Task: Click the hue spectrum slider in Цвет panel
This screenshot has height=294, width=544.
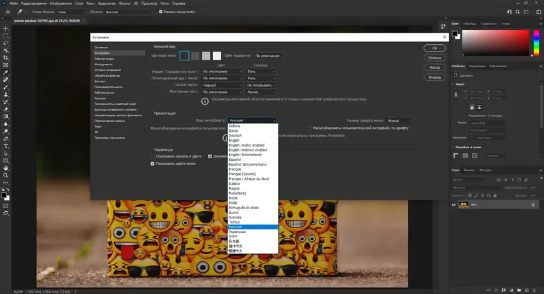Action: click(x=537, y=43)
